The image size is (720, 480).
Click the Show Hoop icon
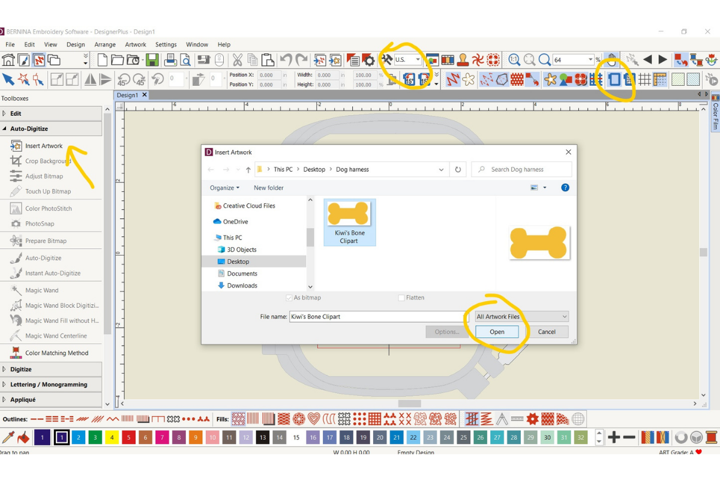(x=614, y=79)
